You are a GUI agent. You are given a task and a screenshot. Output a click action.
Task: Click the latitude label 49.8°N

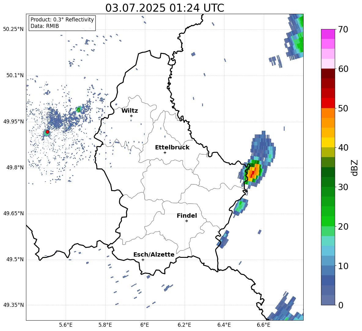[15, 167]
